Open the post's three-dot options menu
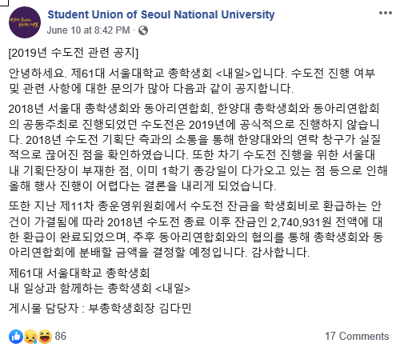This screenshot has height=347, width=396. click(386, 13)
